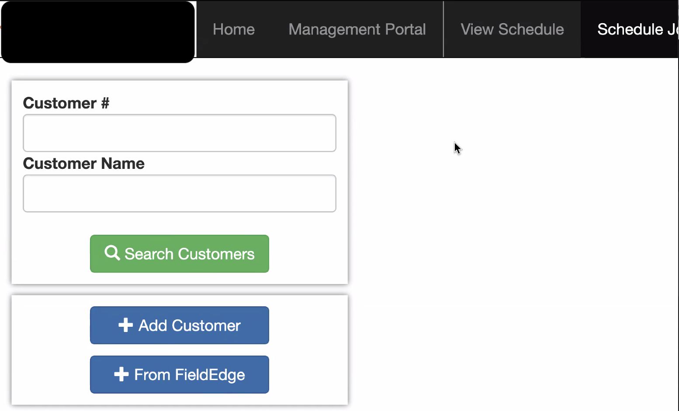Go to Management Portal in the navbar
Image resolution: width=679 pixels, height=411 pixels.
(x=357, y=29)
